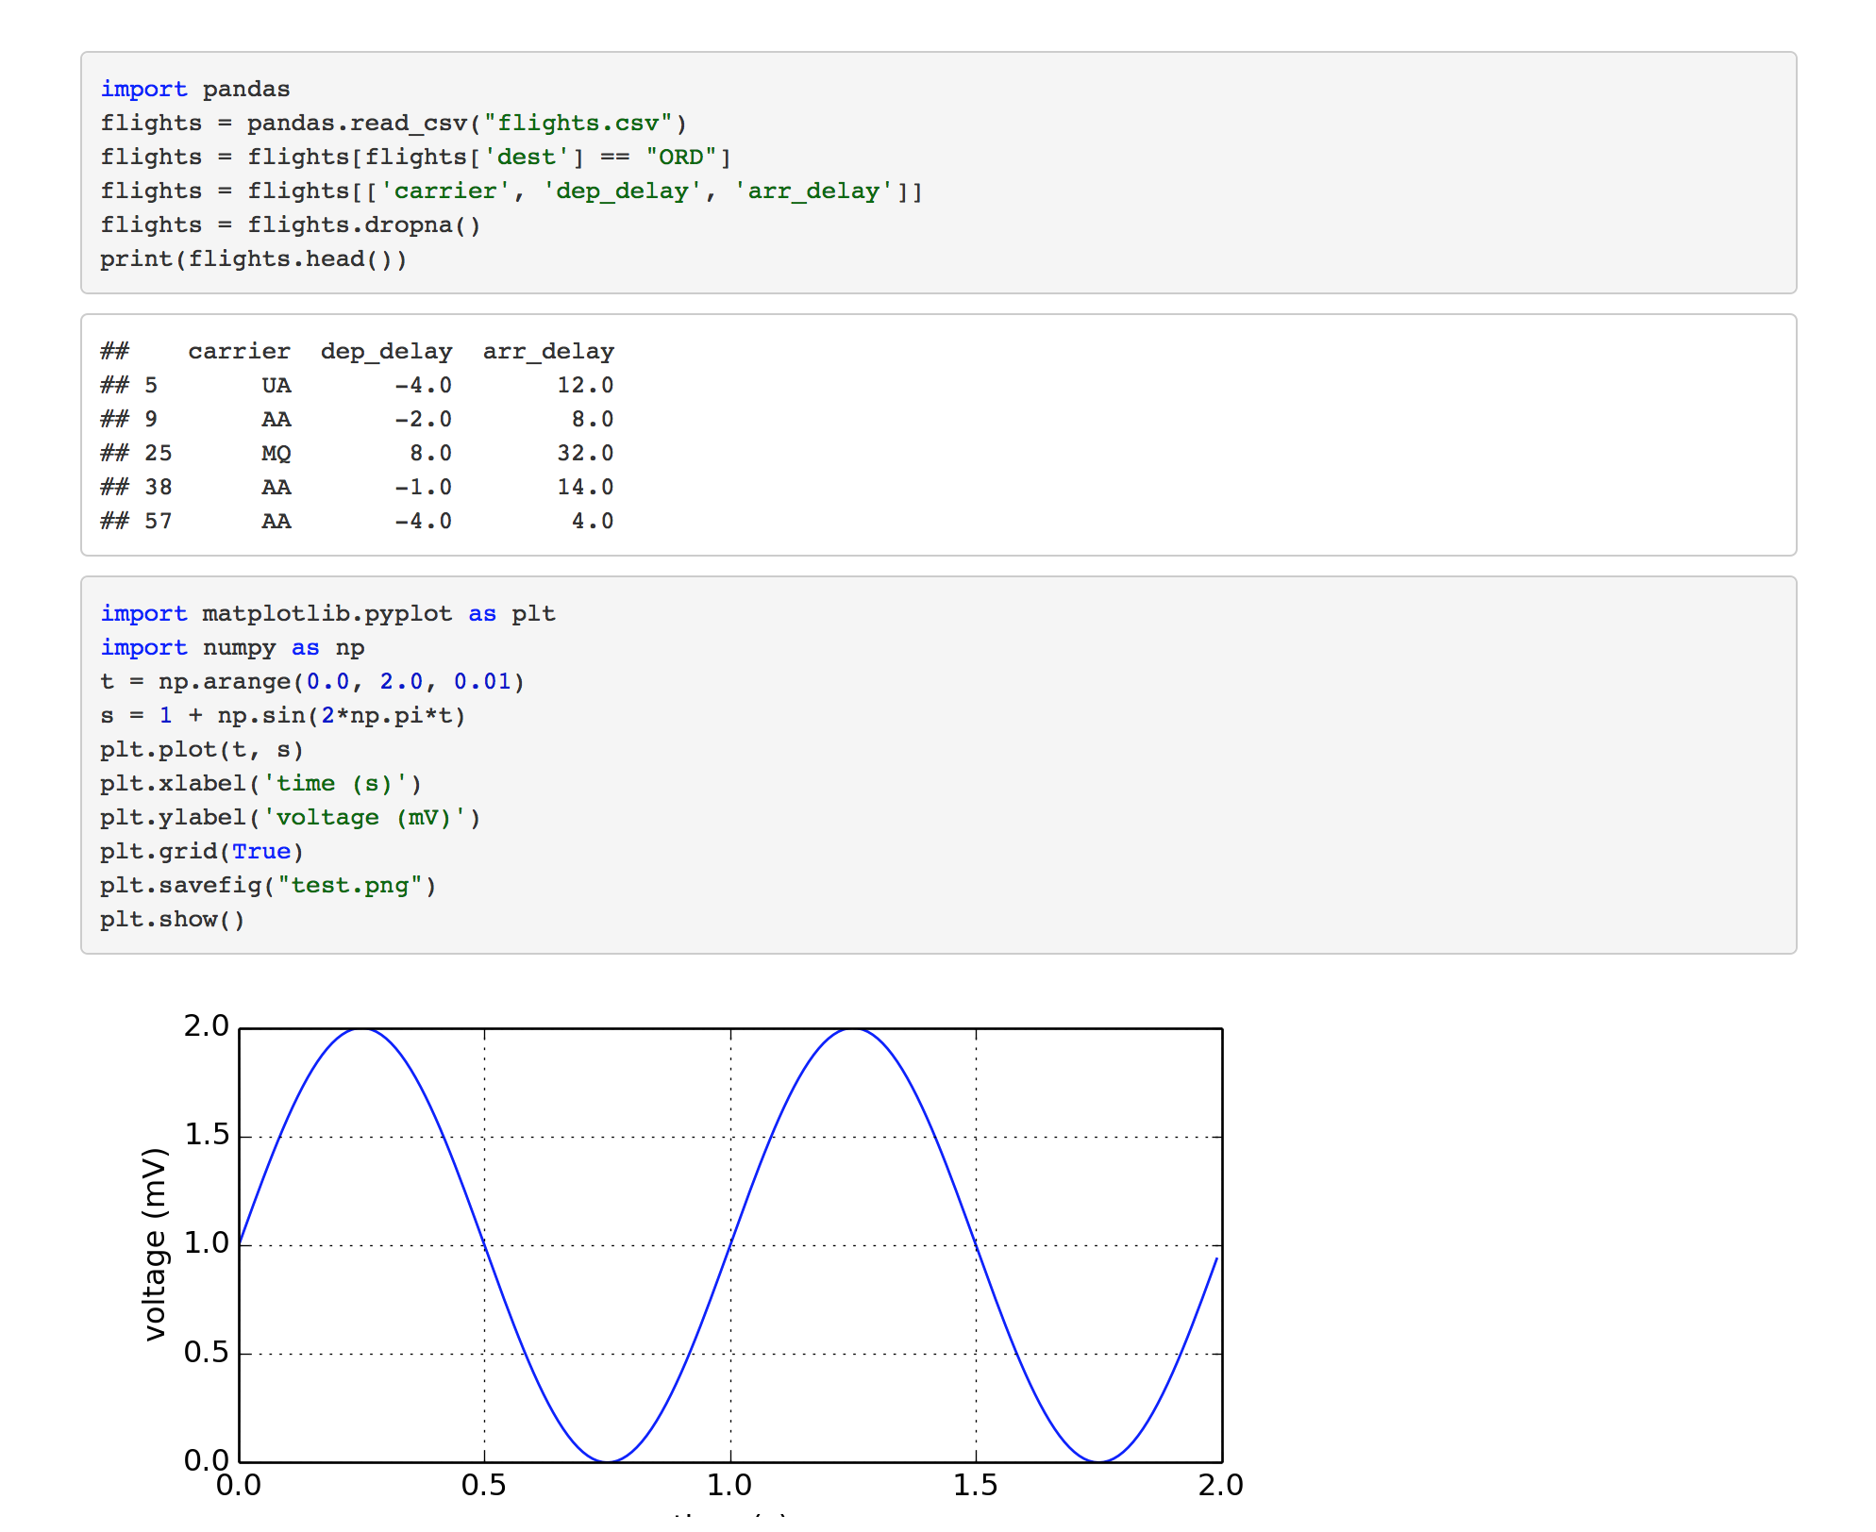Click the print(flights.head()) line
1876x1532 pixels.
[253, 258]
